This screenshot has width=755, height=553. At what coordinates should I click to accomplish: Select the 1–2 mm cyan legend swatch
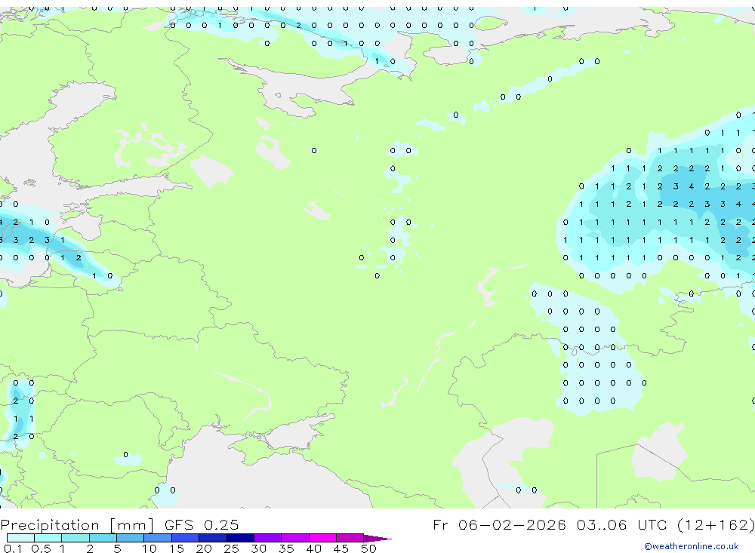point(75,538)
